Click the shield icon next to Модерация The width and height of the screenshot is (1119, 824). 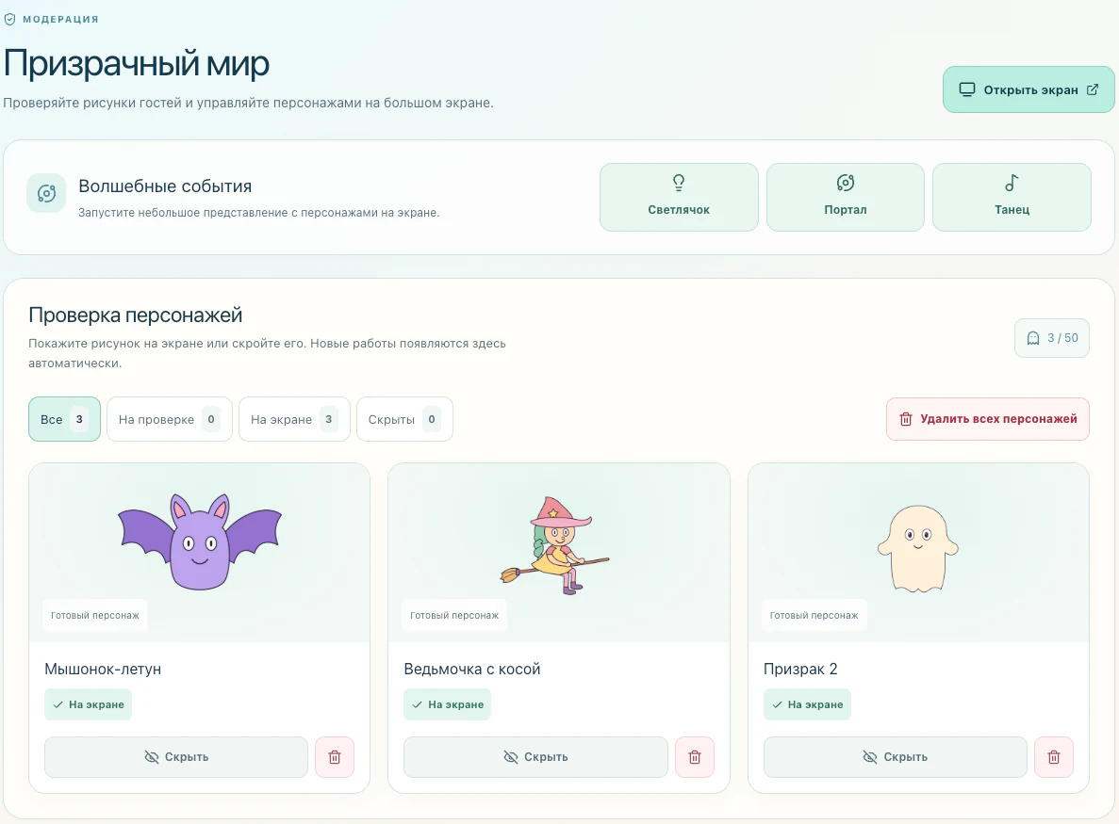(x=10, y=19)
